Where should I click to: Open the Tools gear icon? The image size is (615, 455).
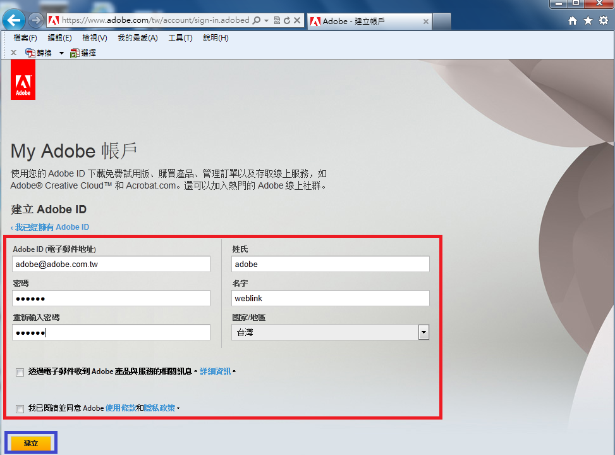(604, 21)
